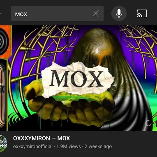Image resolution: width=157 pixels, height=157 pixels.
Task: Tap the 2 weeks ago upload date
Action: coord(98,146)
